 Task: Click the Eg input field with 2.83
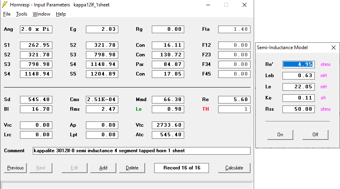click(x=102, y=29)
